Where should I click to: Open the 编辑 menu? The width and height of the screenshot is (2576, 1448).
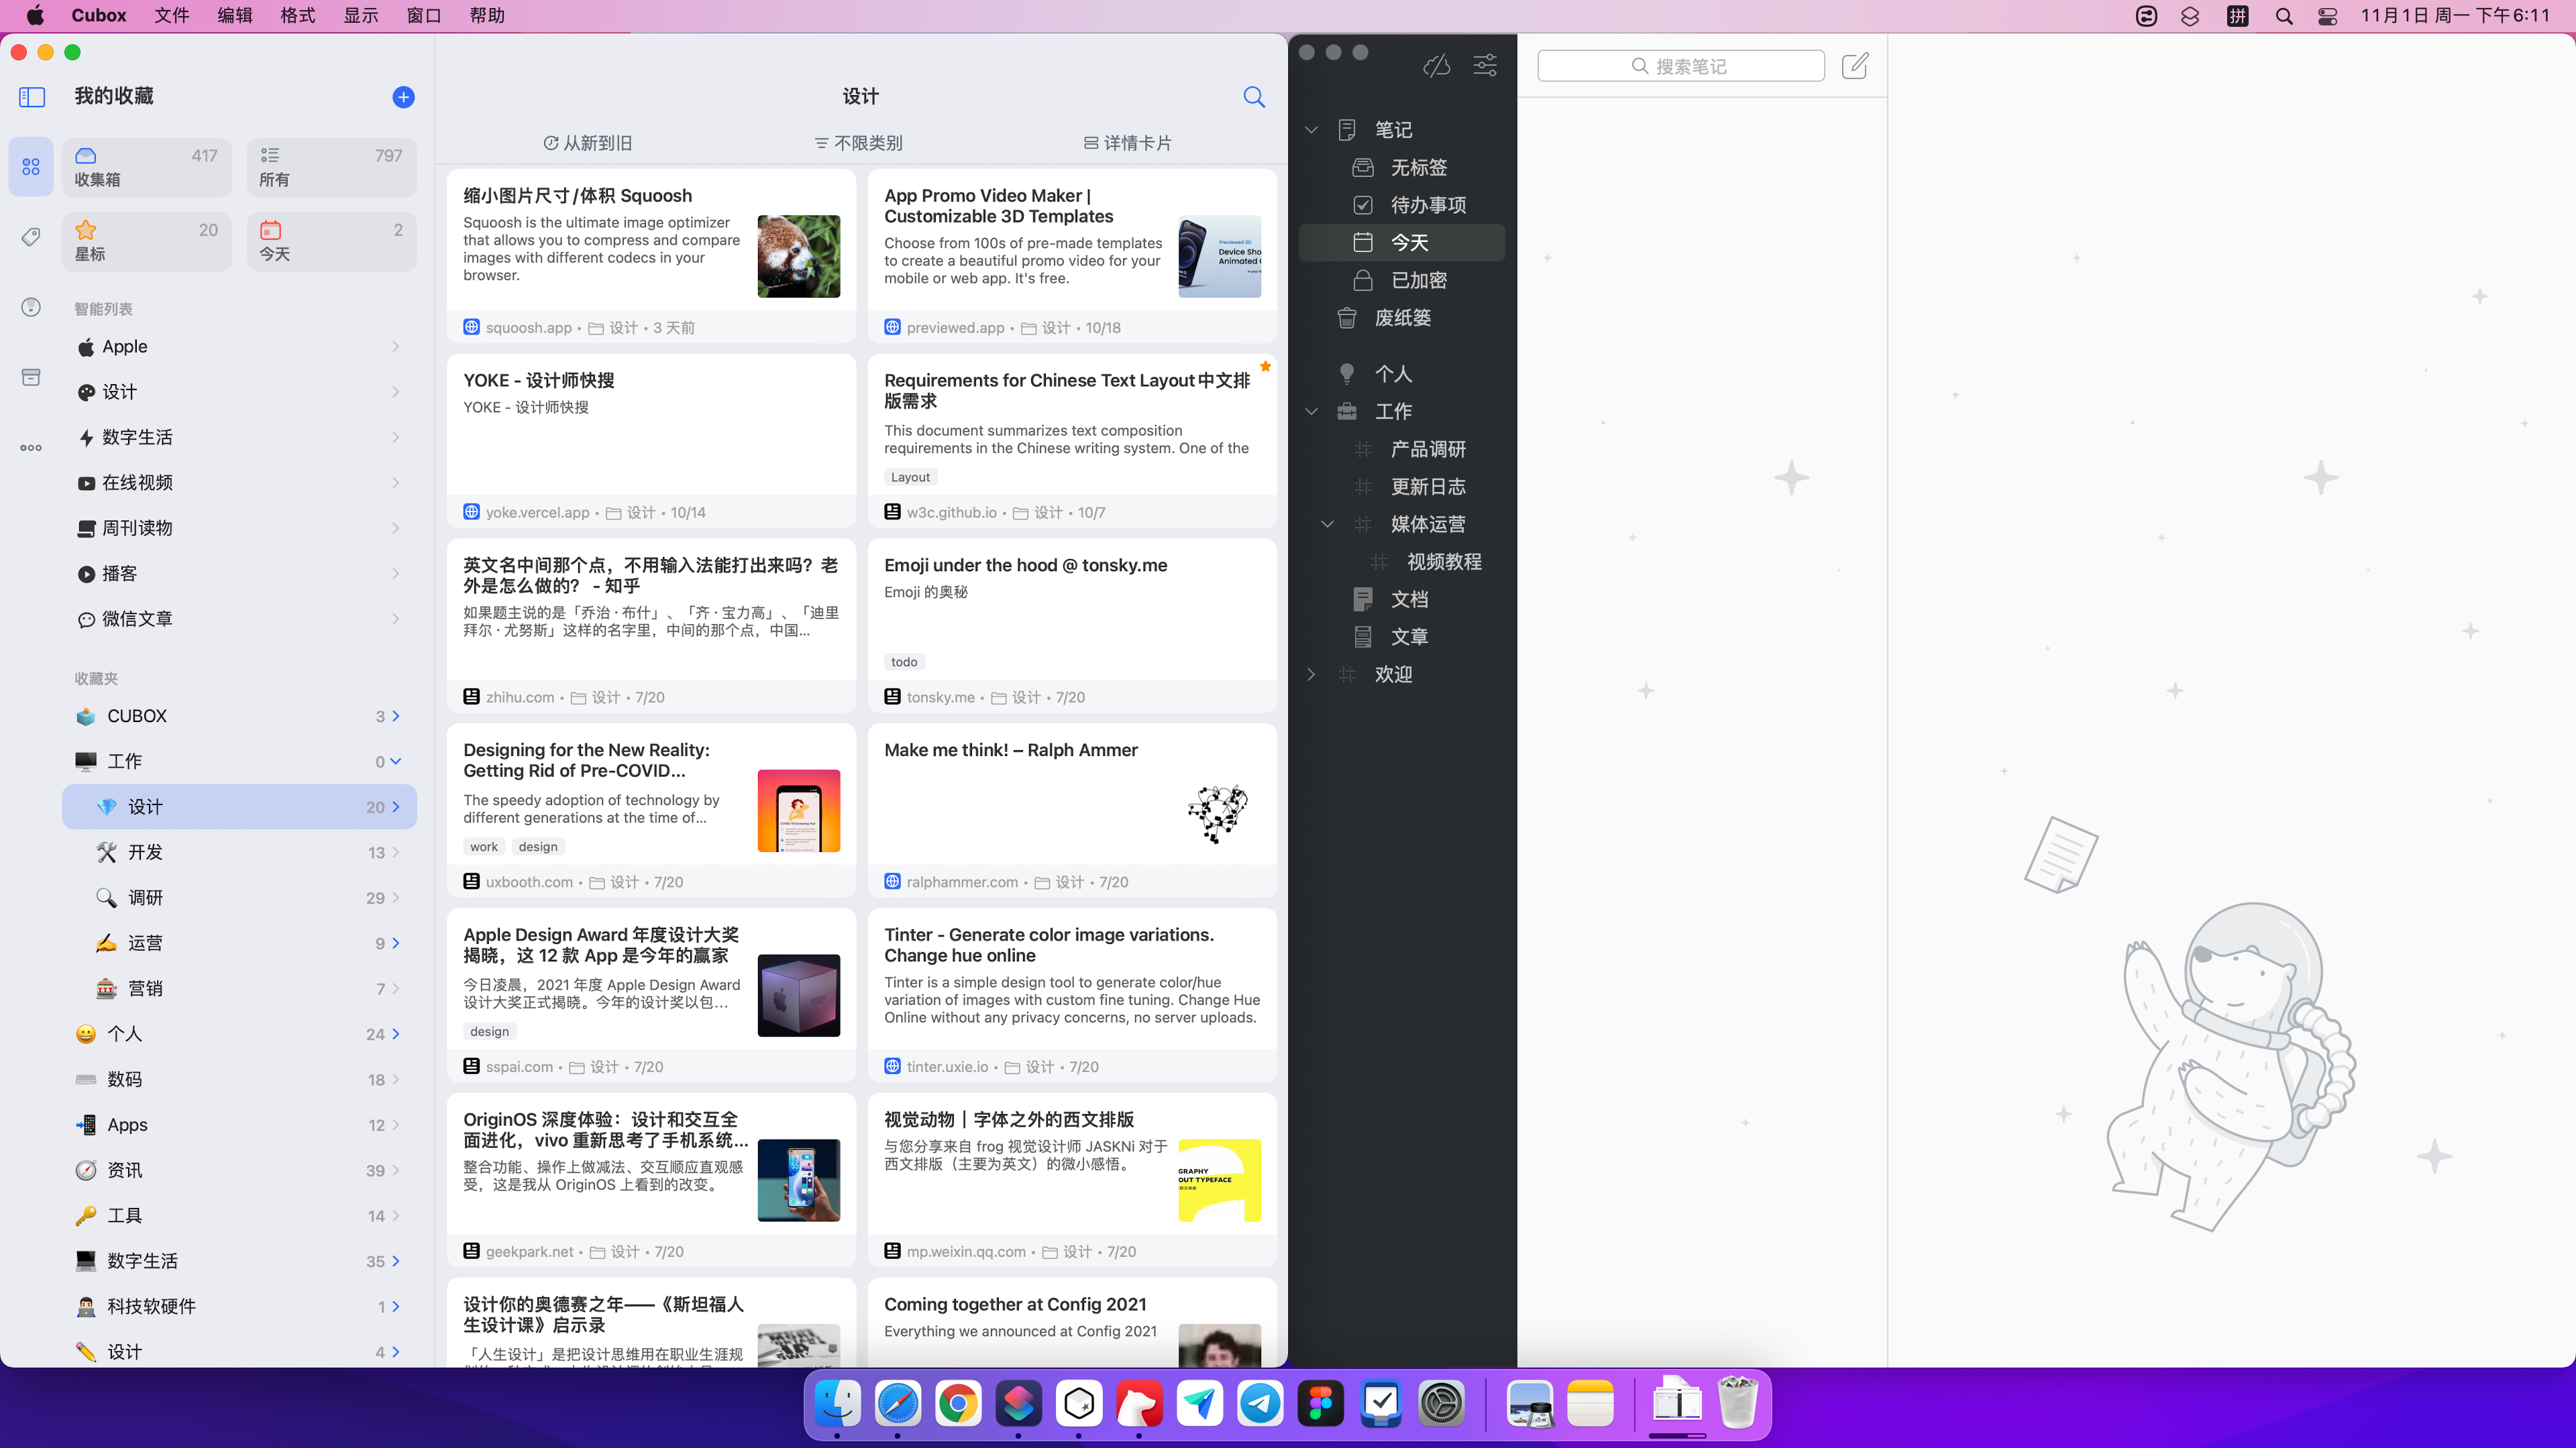point(235,15)
